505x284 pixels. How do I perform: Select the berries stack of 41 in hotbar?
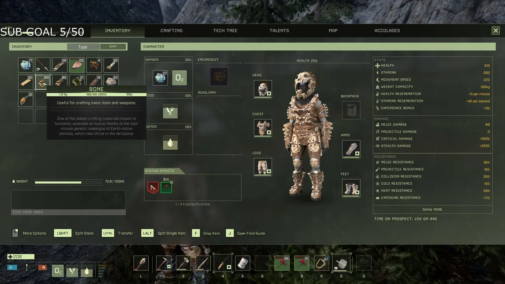pos(302,263)
